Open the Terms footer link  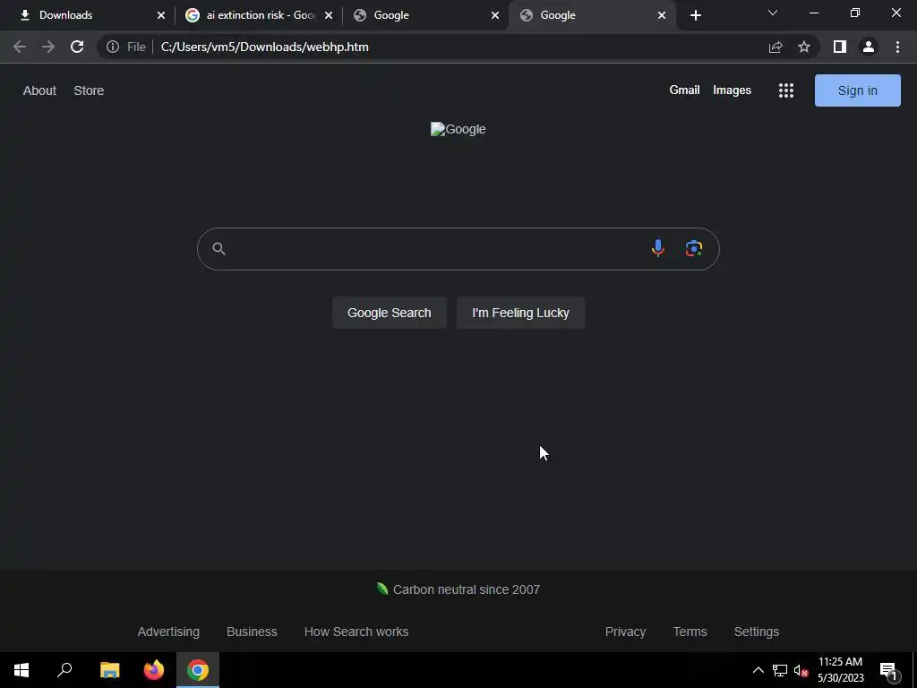690,632
